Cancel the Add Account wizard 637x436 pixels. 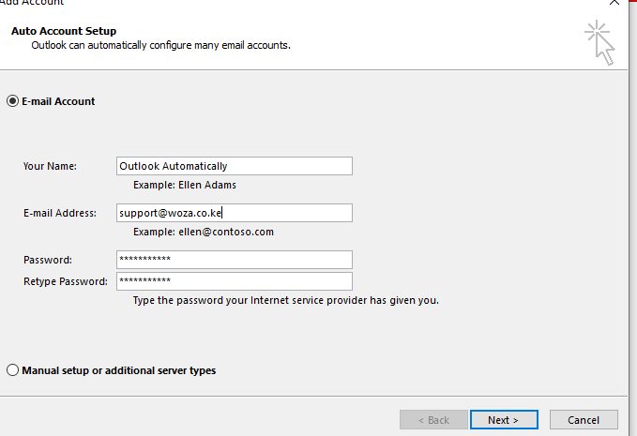584,420
